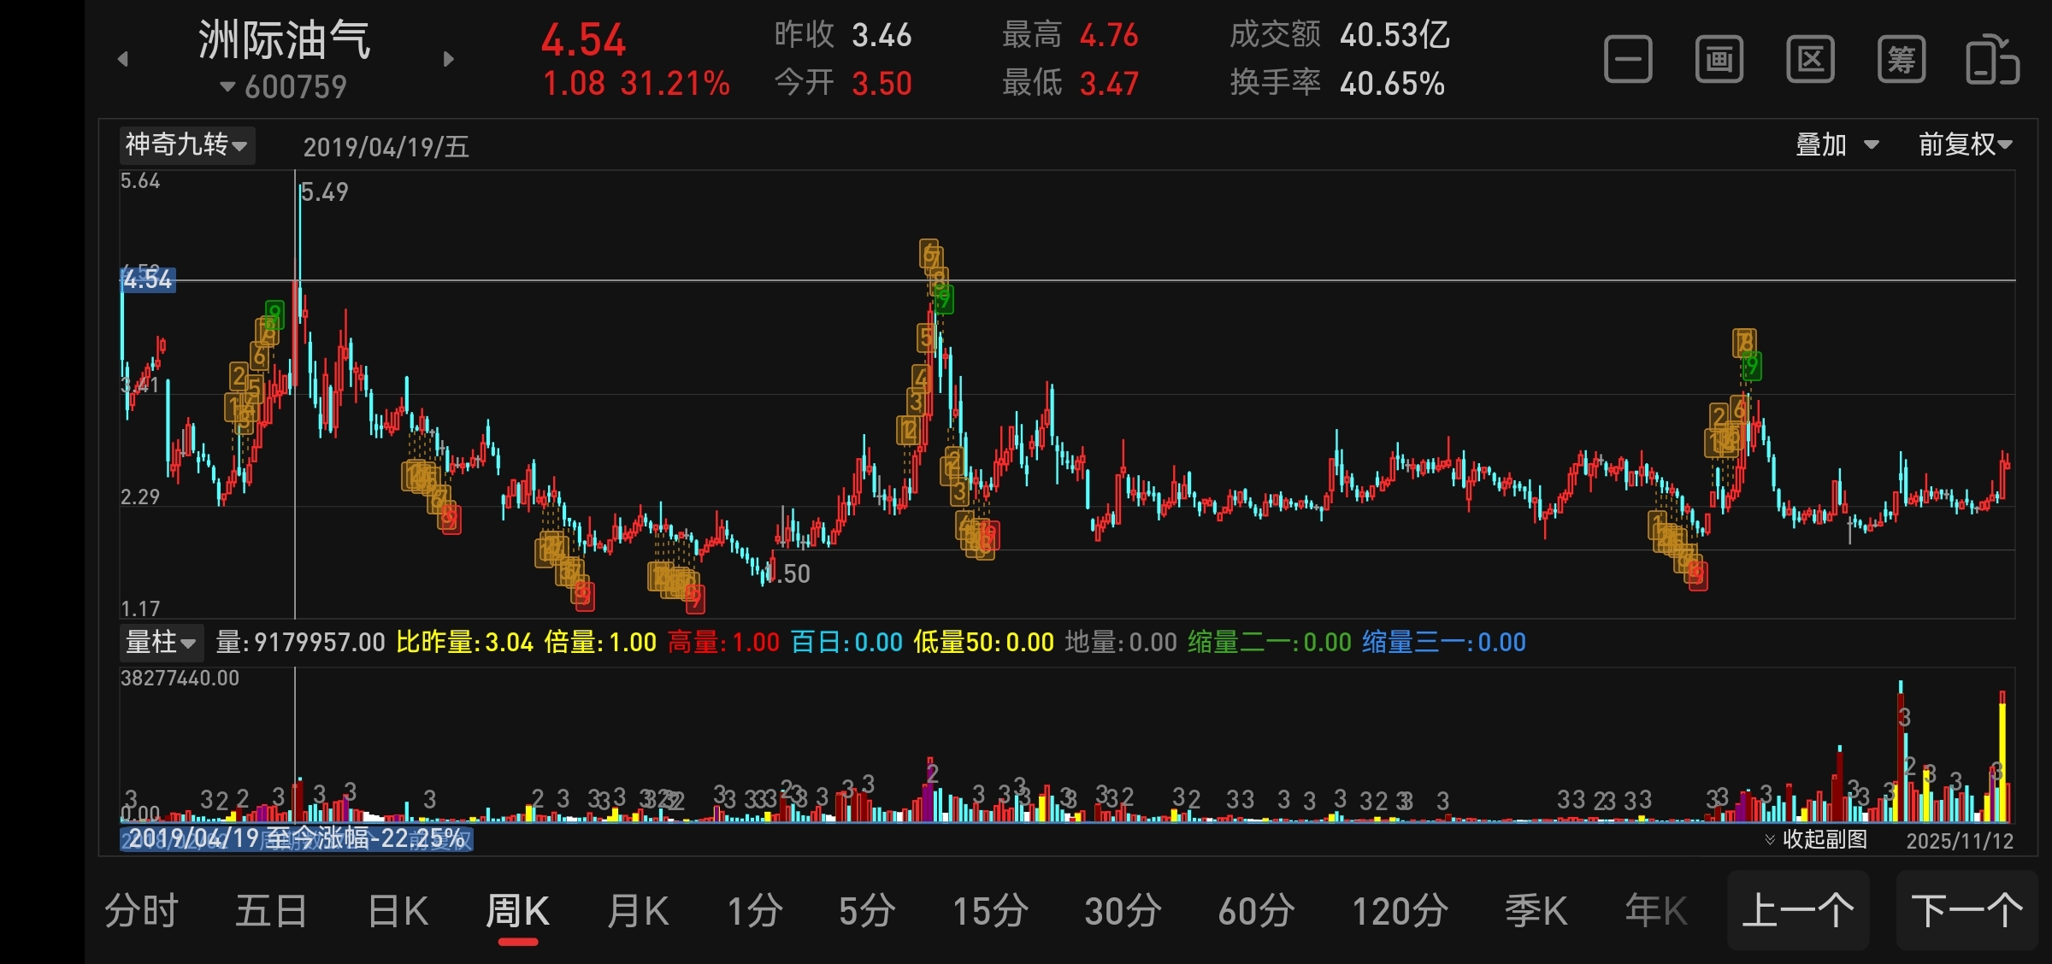Tap the device screen switch icon
This screenshot has height=964, width=2052.
click(1992, 60)
